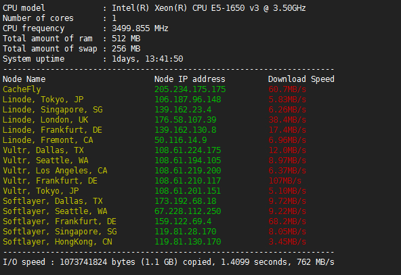Click IP address 108.61.201.151
This screenshot has height=275, width=401.
pyautogui.click(x=188, y=191)
